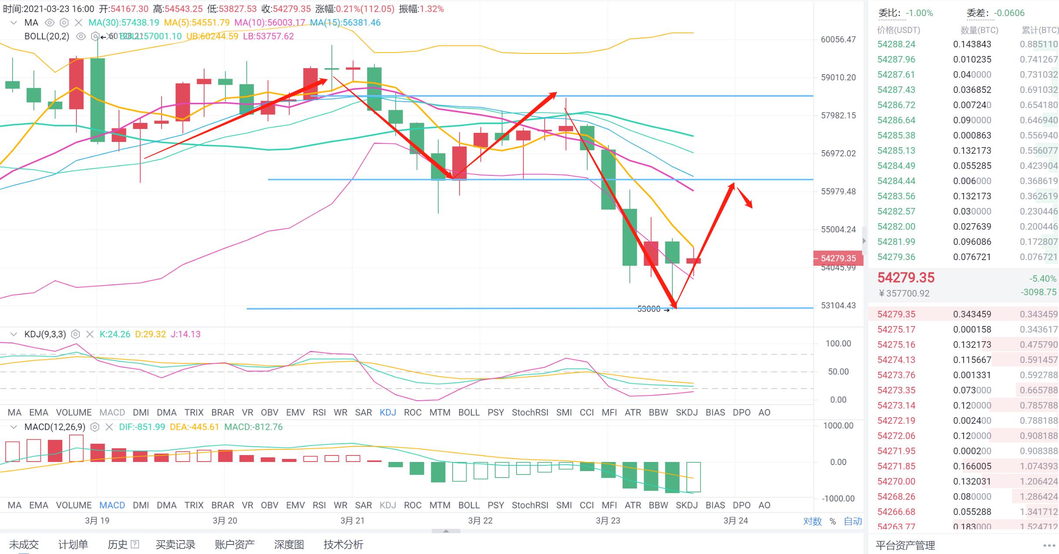1059x554 pixels.
Task: Close the MACD indicator panel
Action: point(109,427)
